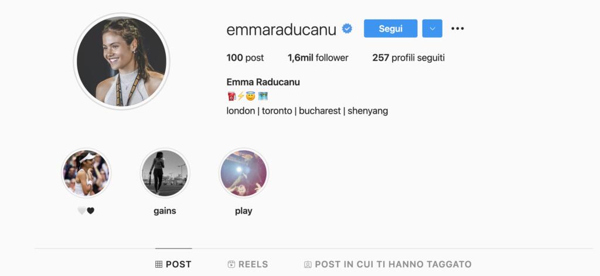This screenshot has width=600, height=276.
Task: Click the tagged person icon
Action: (308, 264)
